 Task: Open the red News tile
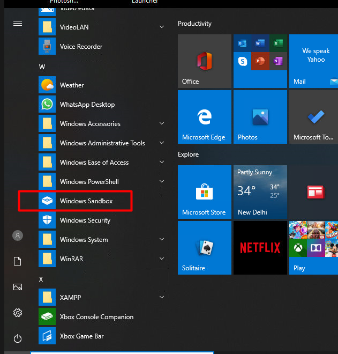[x=314, y=192]
